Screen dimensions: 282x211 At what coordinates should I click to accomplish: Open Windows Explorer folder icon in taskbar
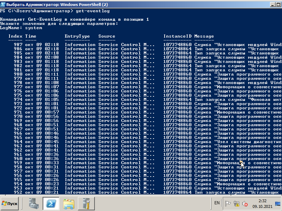(69, 204)
